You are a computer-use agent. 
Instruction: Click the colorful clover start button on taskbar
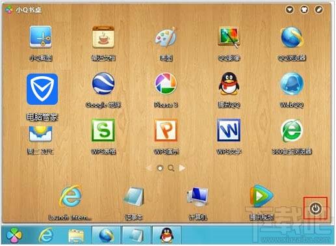(14, 235)
